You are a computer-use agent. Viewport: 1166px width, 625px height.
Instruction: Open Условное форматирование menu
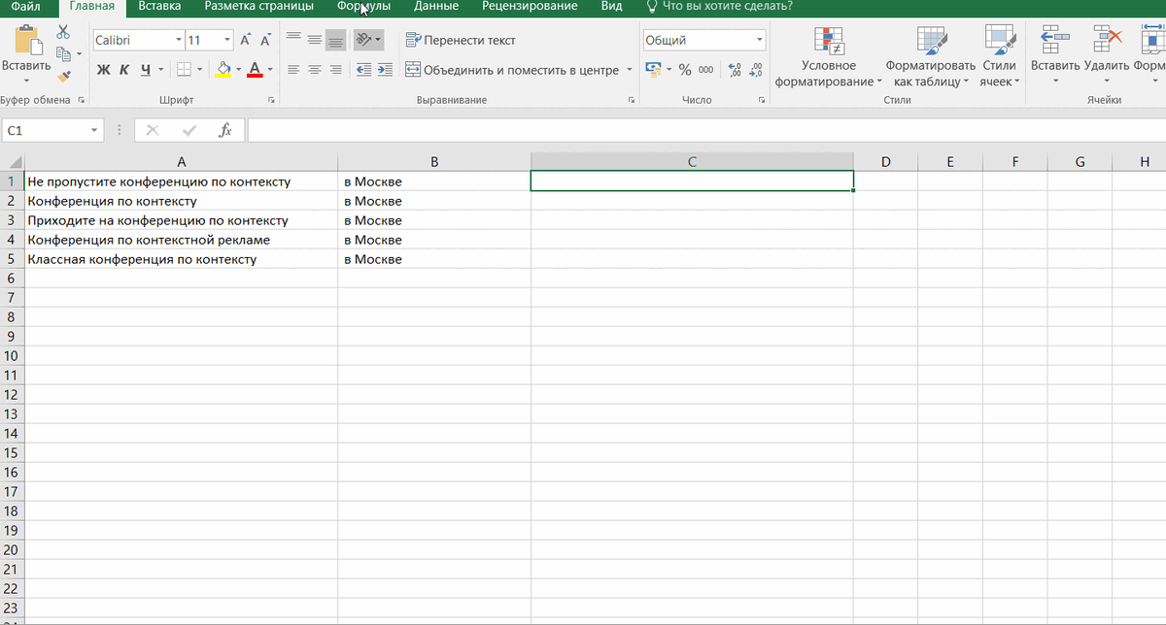click(829, 57)
